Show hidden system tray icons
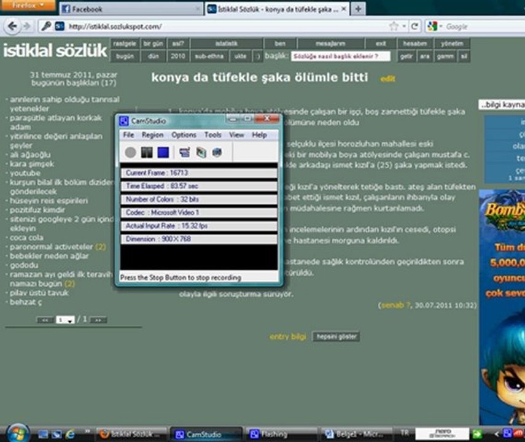525x442 pixels. (x=497, y=434)
